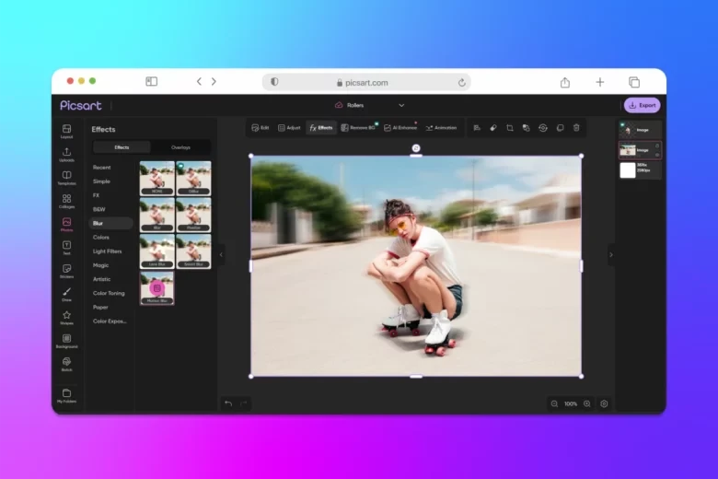Open the Collages grid tool
Screen dimensions: 718x479
pos(66,199)
